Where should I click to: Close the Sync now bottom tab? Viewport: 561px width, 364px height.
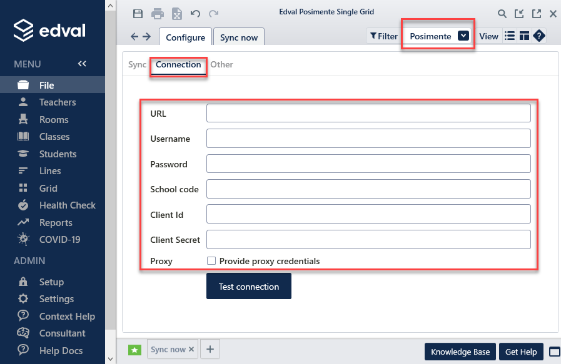coord(191,350)
